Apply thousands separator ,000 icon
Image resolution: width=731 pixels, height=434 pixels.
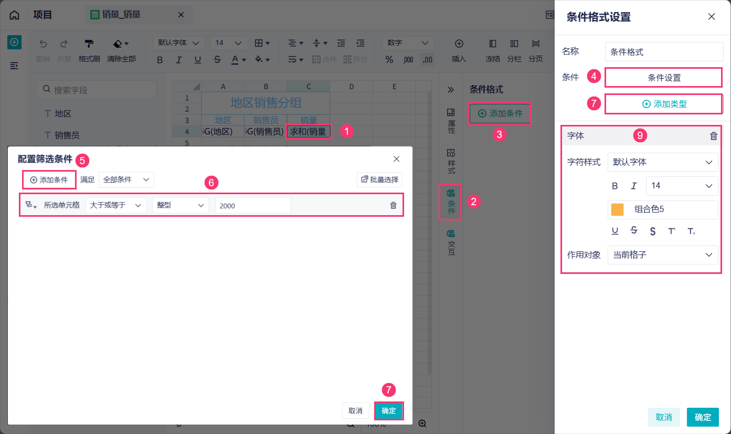[x=408, y=60]
